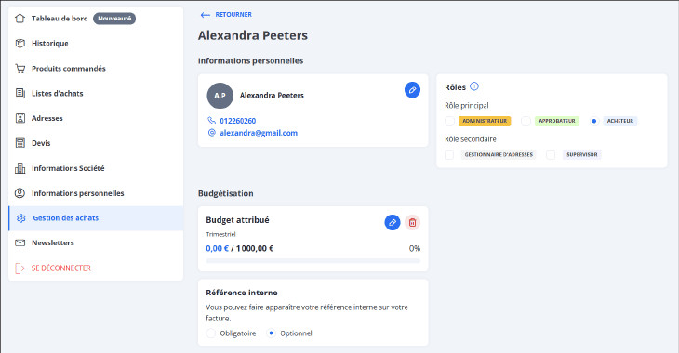Check the Supervisor secondary role box
The height and width of the screenshot is (353, 679).
551,155
